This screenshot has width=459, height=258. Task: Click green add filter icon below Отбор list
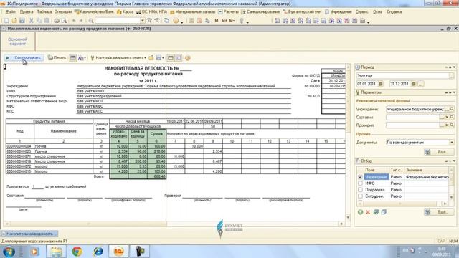point(360,212)
